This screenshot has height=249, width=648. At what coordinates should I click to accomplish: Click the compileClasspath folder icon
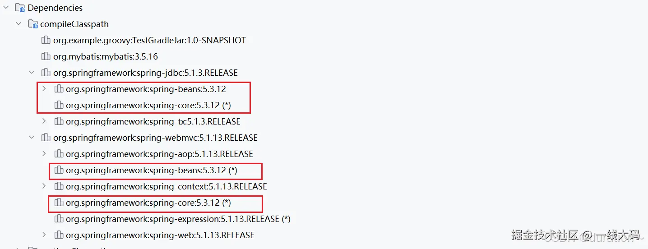click(x=32, y=24)
